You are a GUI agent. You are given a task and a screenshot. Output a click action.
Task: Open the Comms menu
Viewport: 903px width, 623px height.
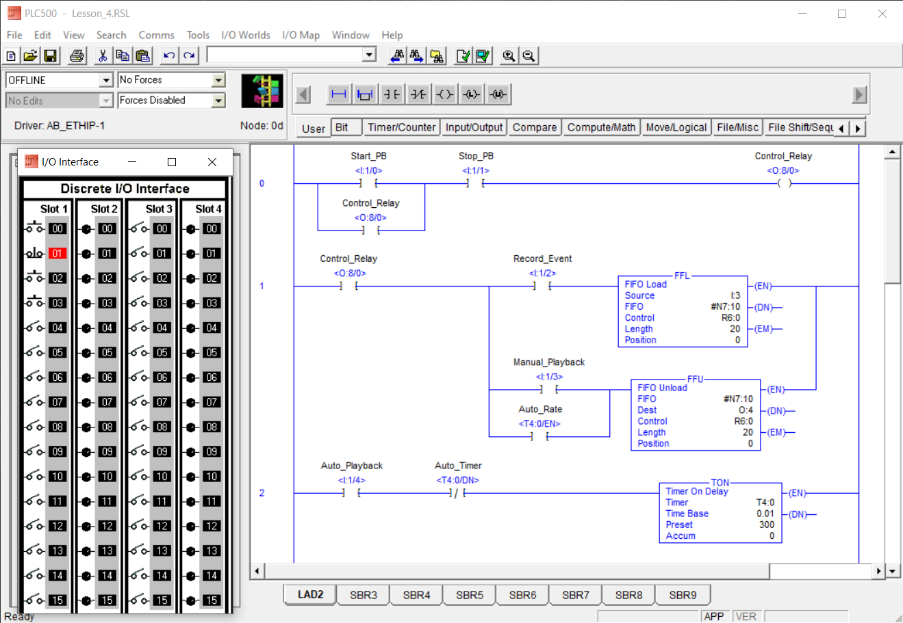coord(156,35)
